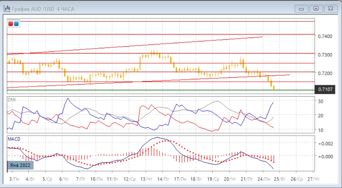This screenshot has width=342, height=188.
Task: Click the График AUD/USD 4 ЧАСА title text
Action: tap(43, 9)
